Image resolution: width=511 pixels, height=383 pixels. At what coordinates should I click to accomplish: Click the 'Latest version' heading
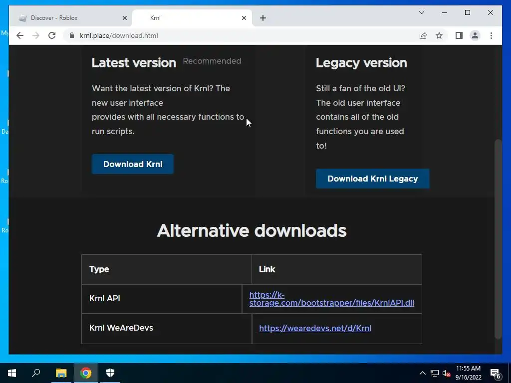(134, 63)
